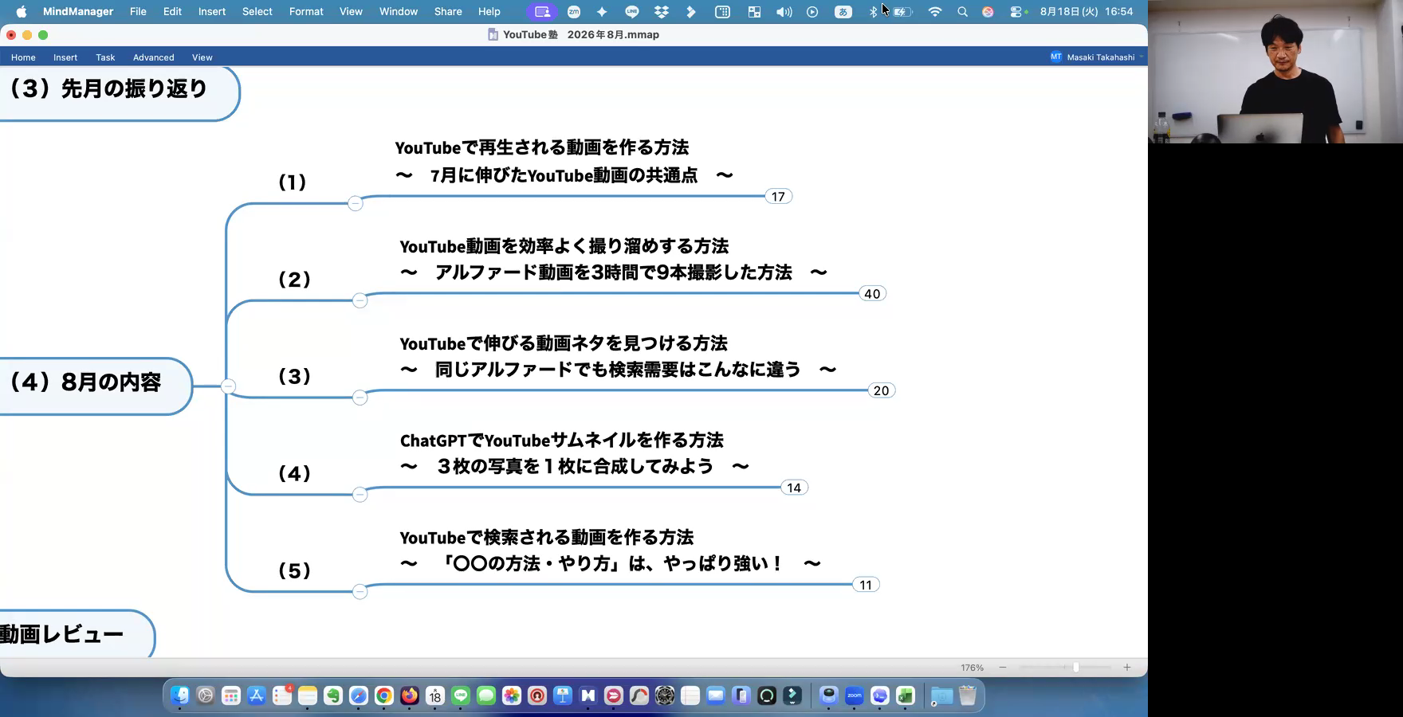Open Messages from the dock
The image size is (1403, 717).
[x=486, y=695]
